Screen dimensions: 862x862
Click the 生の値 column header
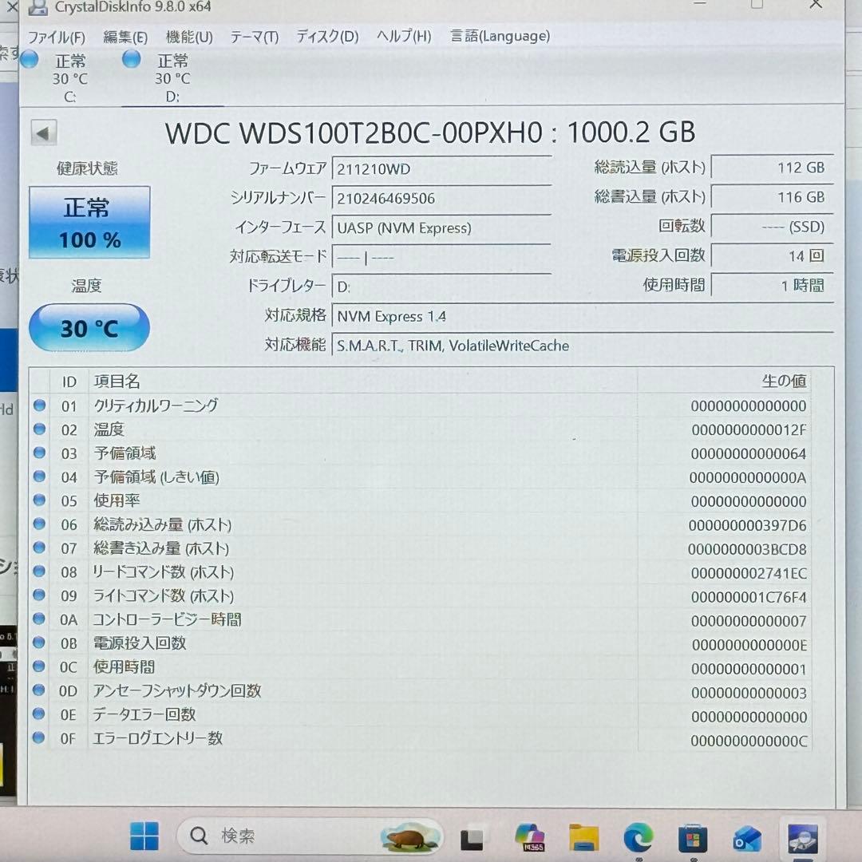click(x=725, y=381)
